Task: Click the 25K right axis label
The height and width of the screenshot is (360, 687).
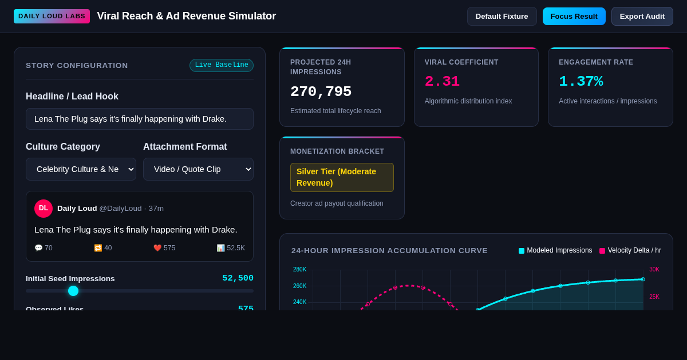Action: tap(654, 297)
